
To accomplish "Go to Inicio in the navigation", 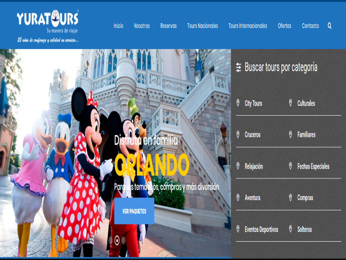I will point(118,26).
